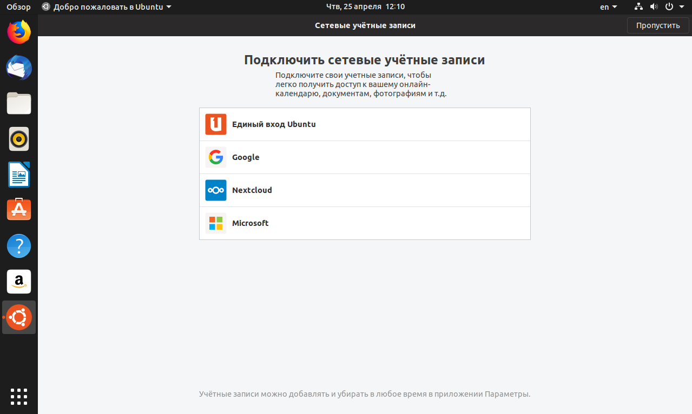
Task: Open the calendar via Чтв, 25 апреля 12:10
Action: point(366,7)
